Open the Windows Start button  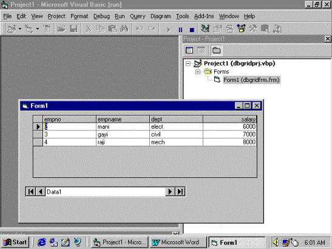coord(15,242)
